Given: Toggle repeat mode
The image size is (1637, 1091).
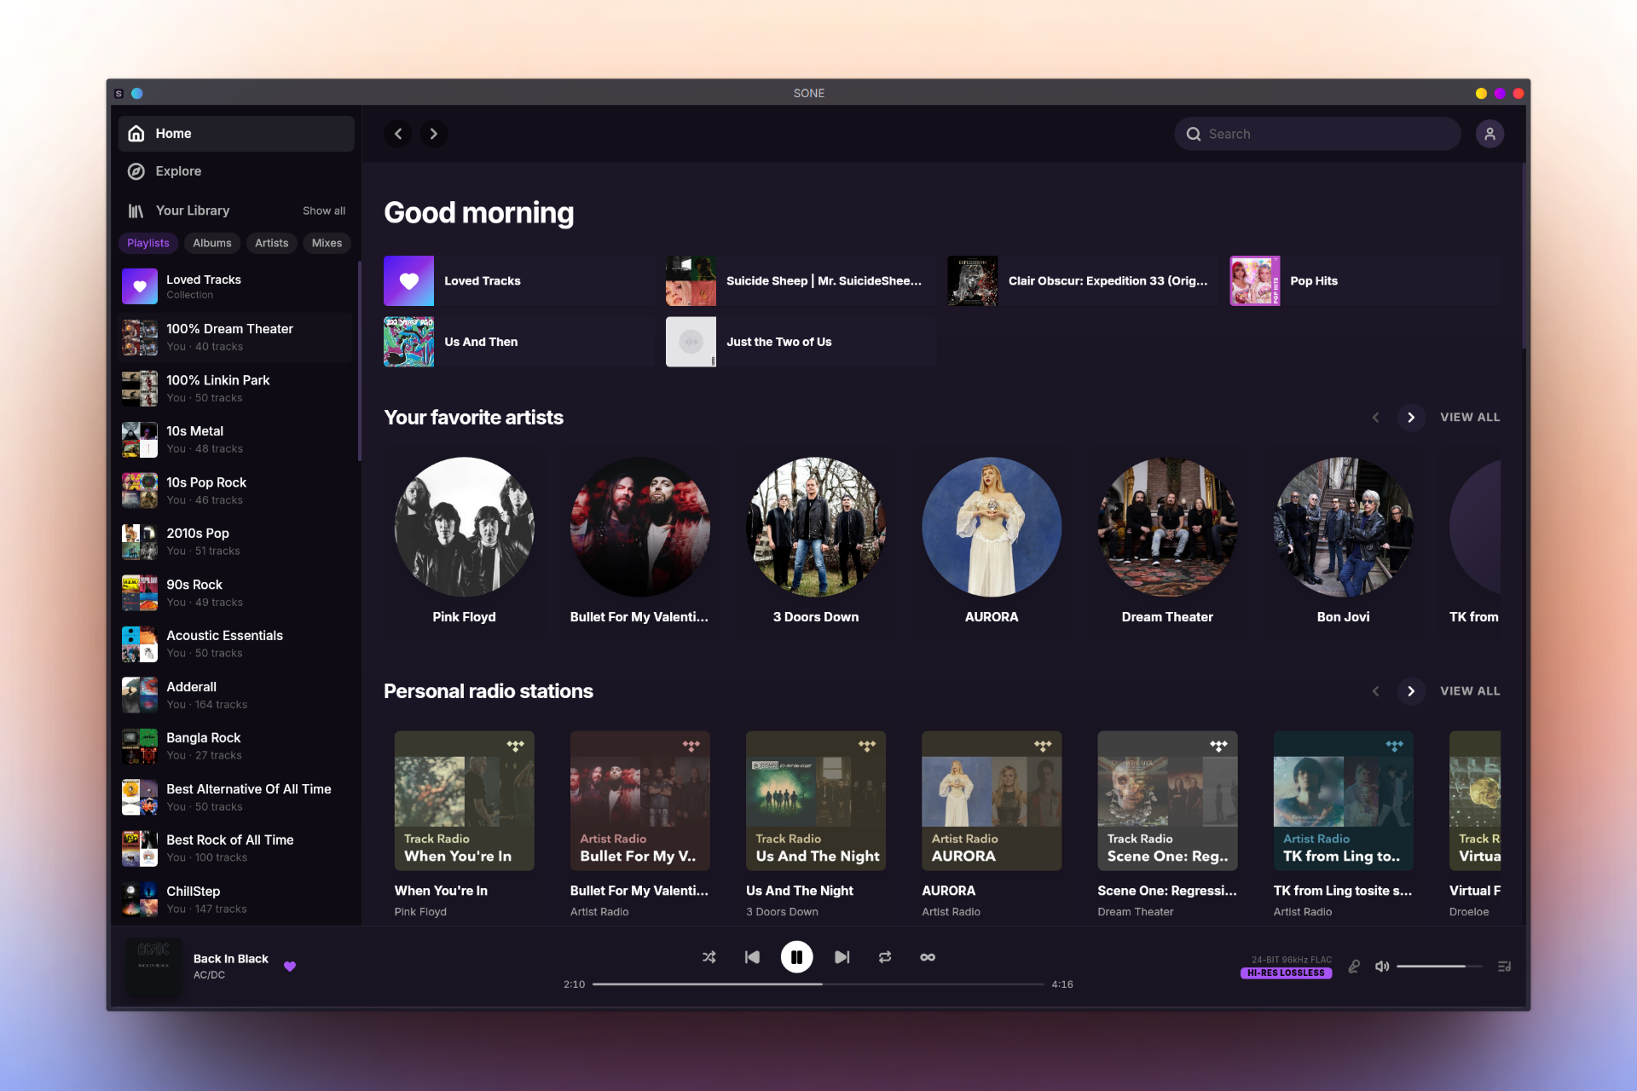Looking at the screenshot, I should tap(885, 957).
